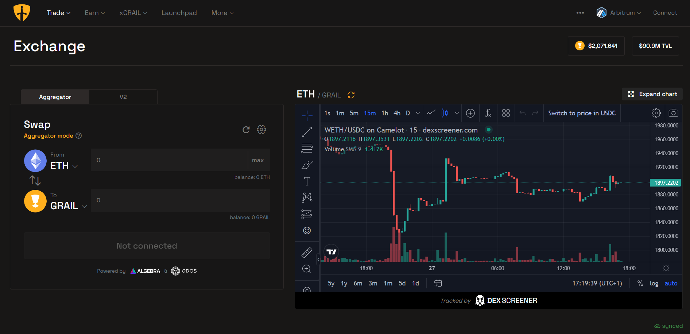
Task: Select the 4h chart interval
Action: coord(397,113)
